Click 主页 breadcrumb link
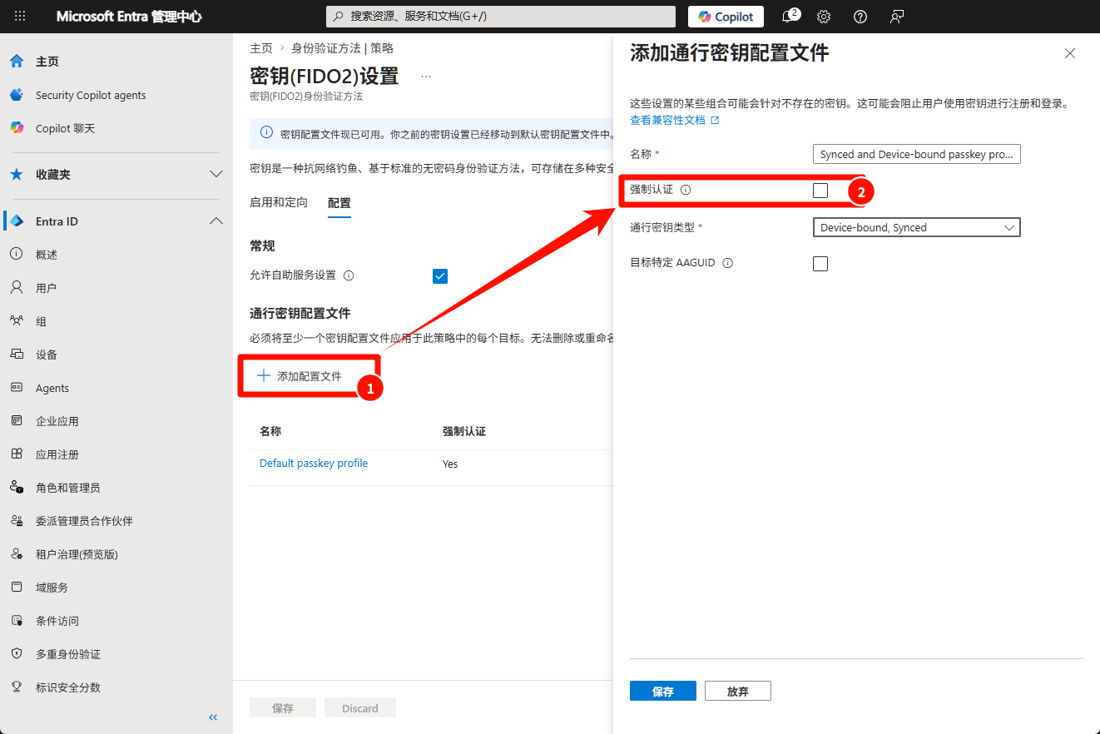Image resolution: width=1100 pixels, height=734 pixels. click(x=261, y=48)
